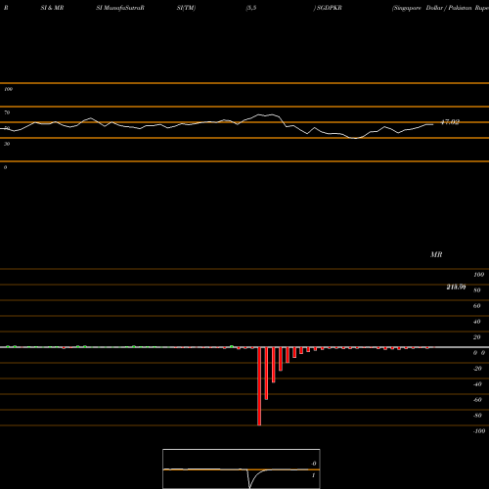Click the RSI end value 47.02
This screenshot has width=489, height=489.
pos(450,122)
